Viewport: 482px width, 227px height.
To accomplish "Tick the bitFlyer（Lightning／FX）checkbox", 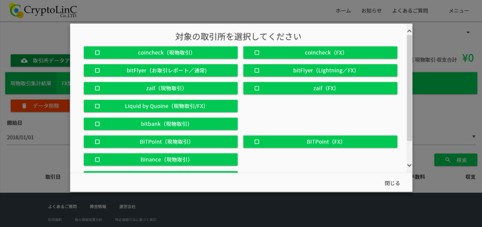I will [257, 71].
